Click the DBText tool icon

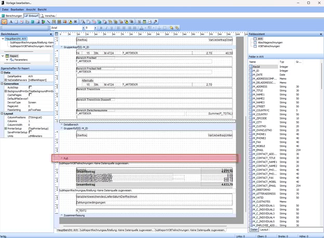[x=84, y=22]
